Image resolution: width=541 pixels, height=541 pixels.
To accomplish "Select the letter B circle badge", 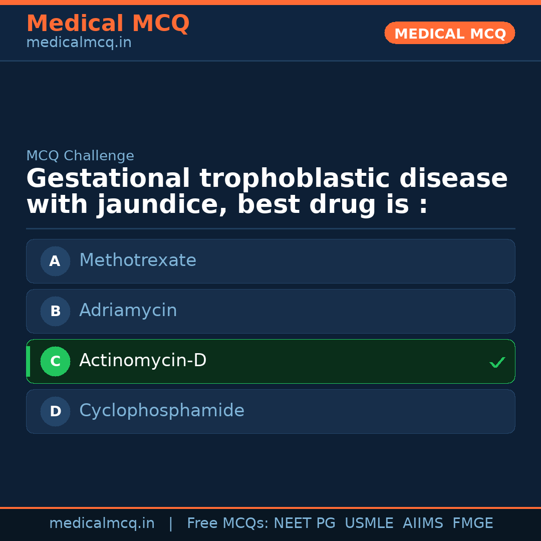I will [x=55, y=311].
